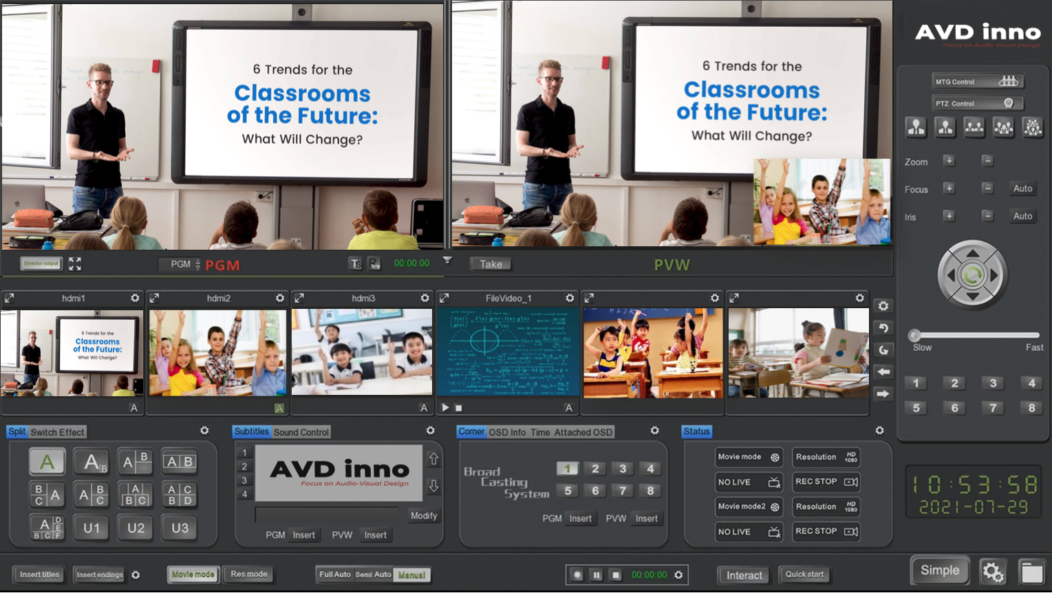The image size is (1052, 593).
Task: Toggle first NO LIVE streaming button
Action: 749,482
